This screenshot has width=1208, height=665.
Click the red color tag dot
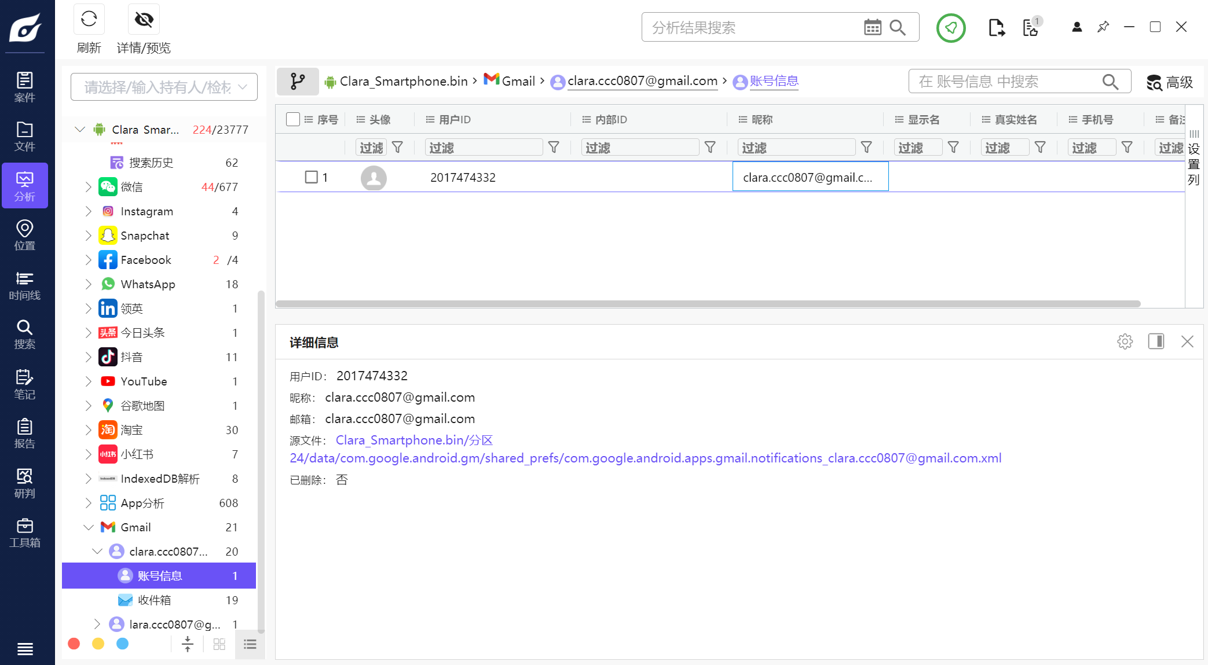point(74,644)
